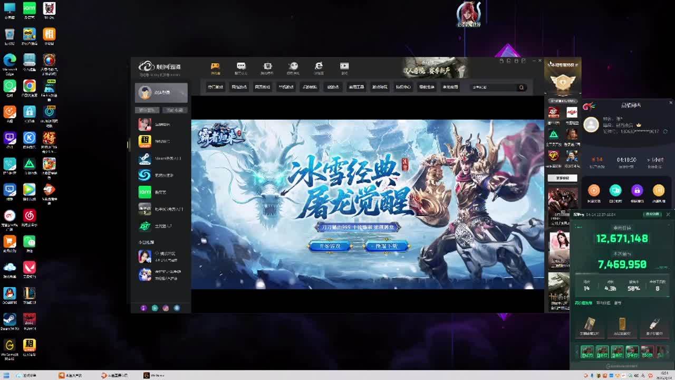The height and width of the screenshot is (380, 675).
Task: Select the first category tab in game toolbar
Action: pos(215,87)
